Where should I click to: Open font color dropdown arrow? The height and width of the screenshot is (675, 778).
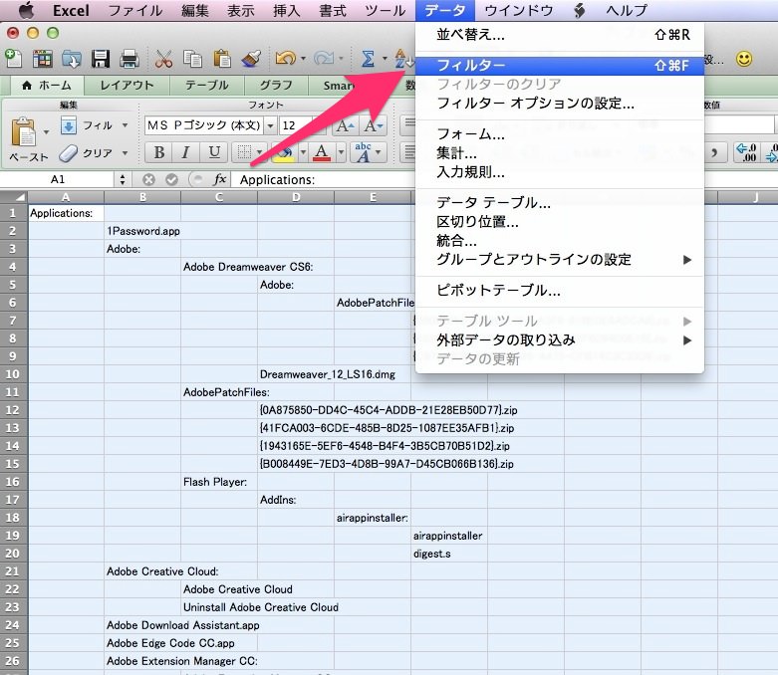(341, 152)
